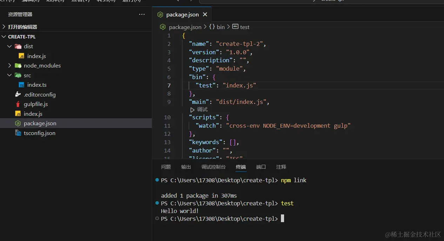This screenshot has height=241, width=444.
Task: Collapse the dist folder chevron
Action: point(9,46)
